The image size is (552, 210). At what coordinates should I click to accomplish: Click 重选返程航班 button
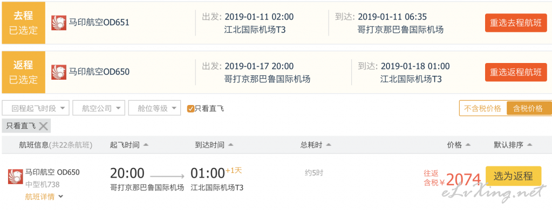516,72
